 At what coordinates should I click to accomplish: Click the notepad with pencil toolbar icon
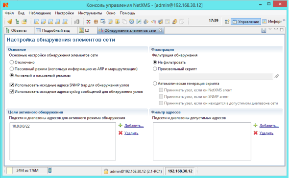(110, 22)
